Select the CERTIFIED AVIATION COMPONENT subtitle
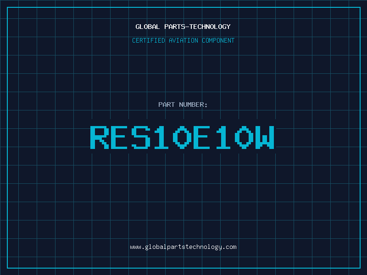367x275 pixels. tap(183, 40)
